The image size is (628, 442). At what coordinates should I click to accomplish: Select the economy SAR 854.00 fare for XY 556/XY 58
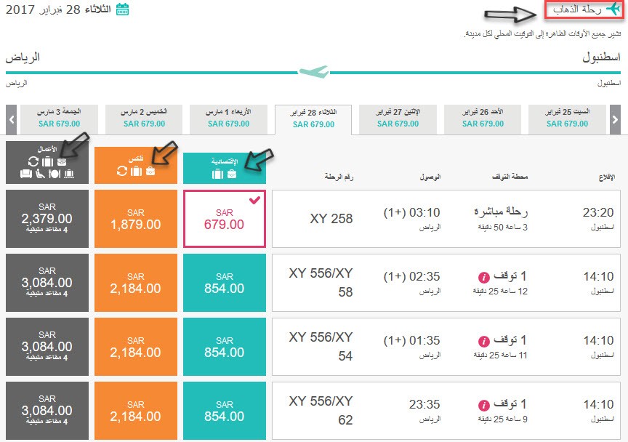click(225, 283)
